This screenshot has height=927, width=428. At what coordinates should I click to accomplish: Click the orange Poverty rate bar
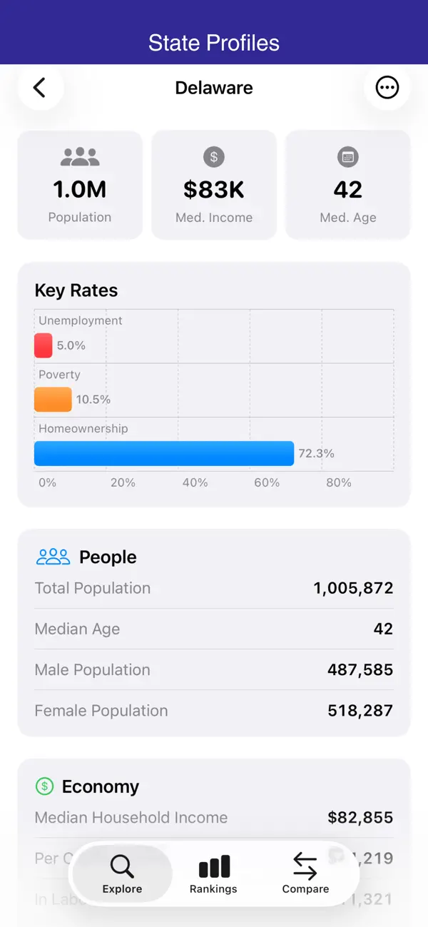coord(52,399)
